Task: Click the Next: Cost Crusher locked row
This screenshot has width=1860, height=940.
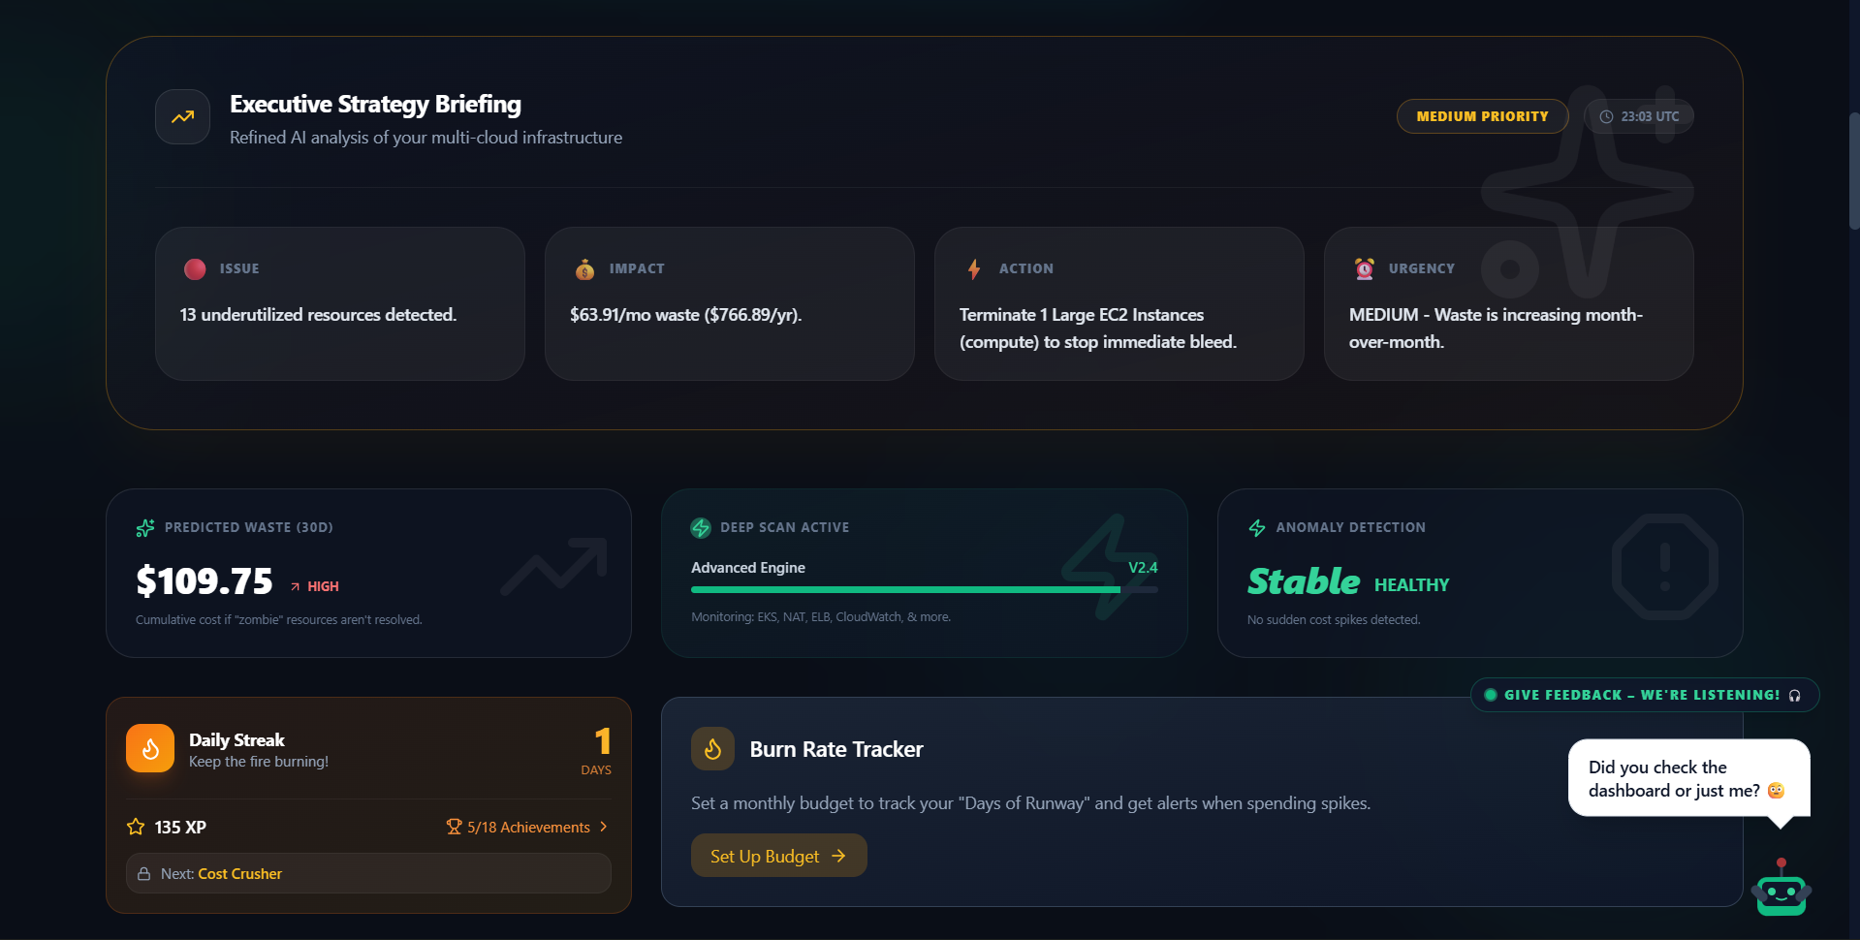Action: coord(368,873)
